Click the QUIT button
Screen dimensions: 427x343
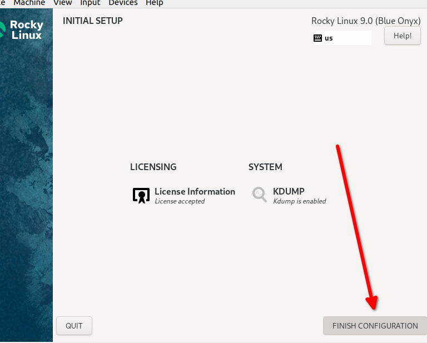pos(74,326)
